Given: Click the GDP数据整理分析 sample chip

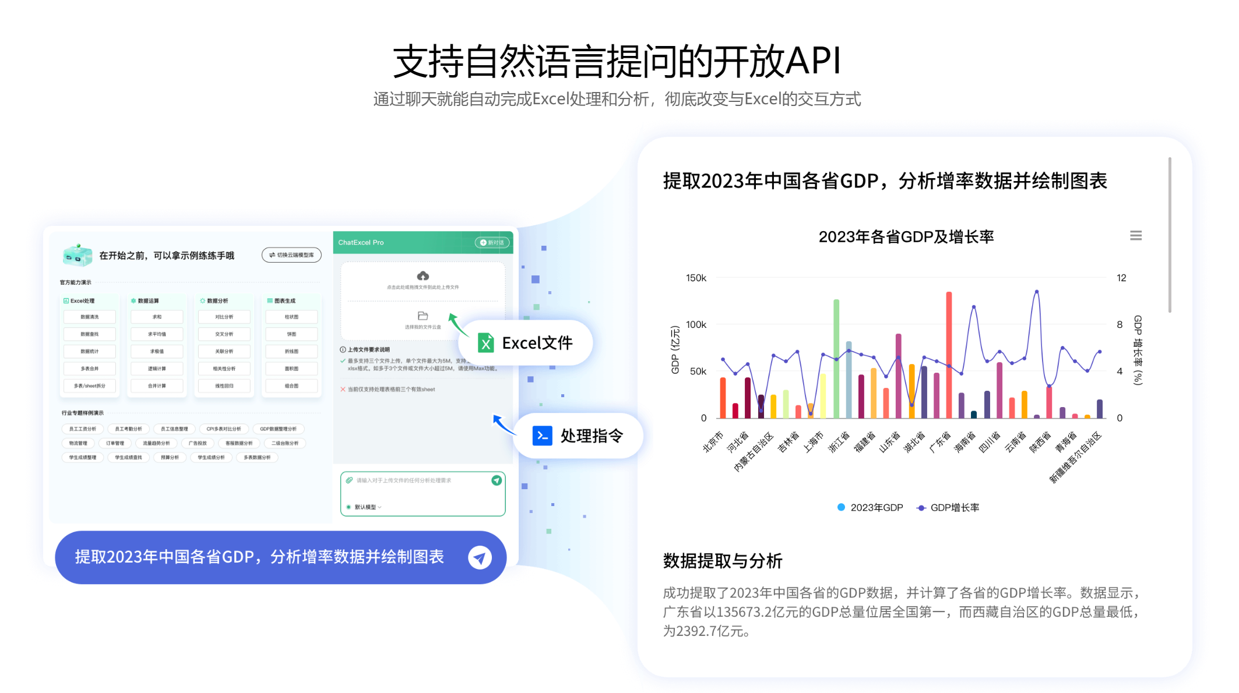Looking at the screenshot, I should click(x=279, y=429).
